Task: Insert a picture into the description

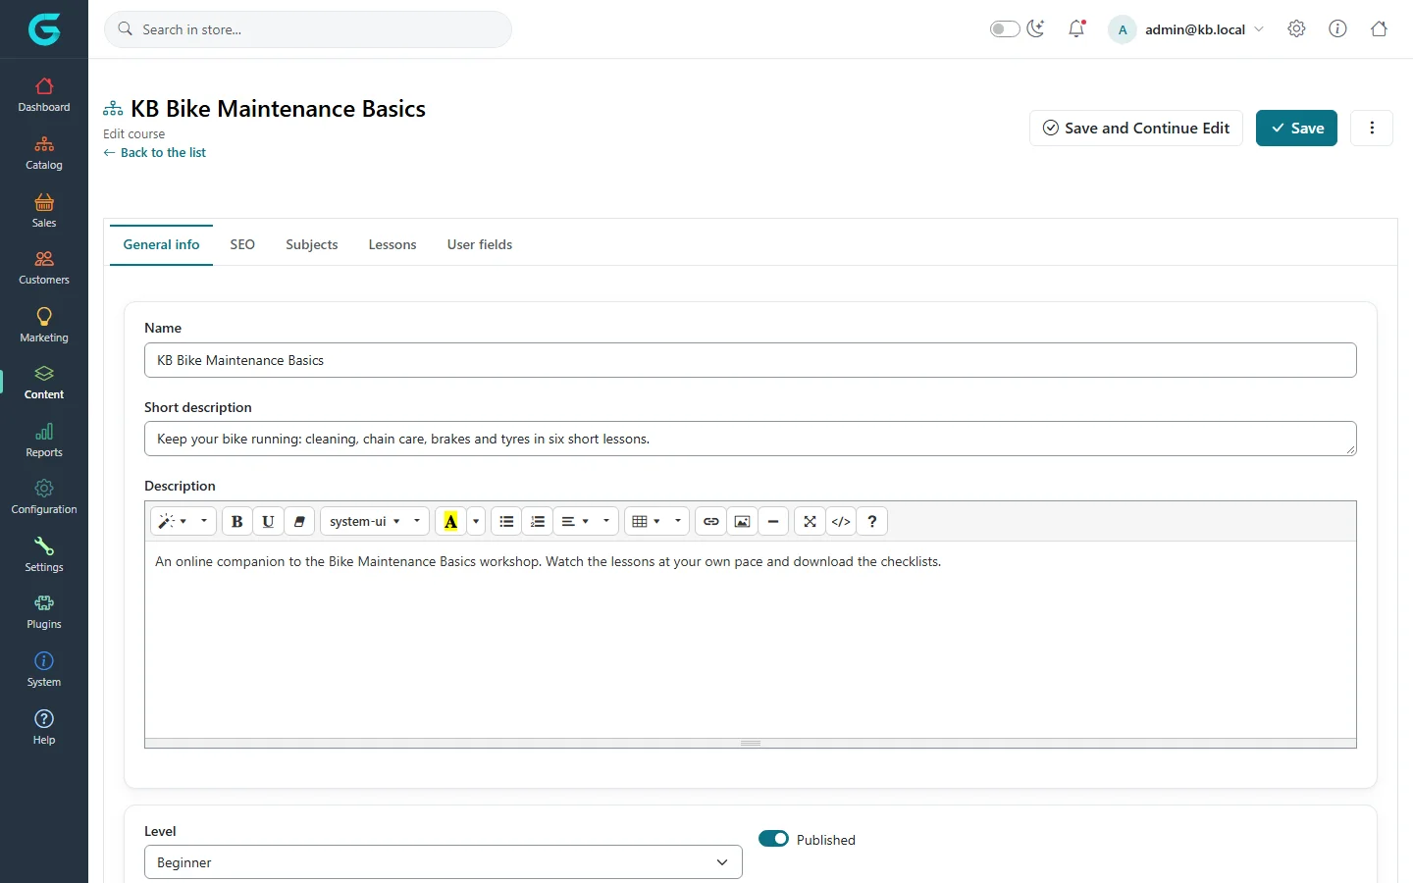Action: point(743,521)
